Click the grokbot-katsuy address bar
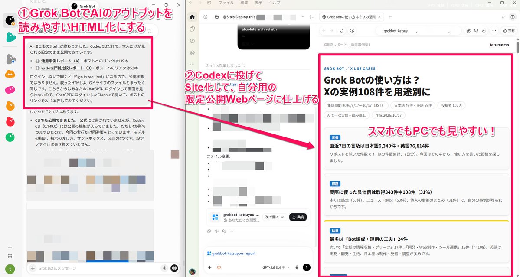520x277 pixels. tap(419, 31)
